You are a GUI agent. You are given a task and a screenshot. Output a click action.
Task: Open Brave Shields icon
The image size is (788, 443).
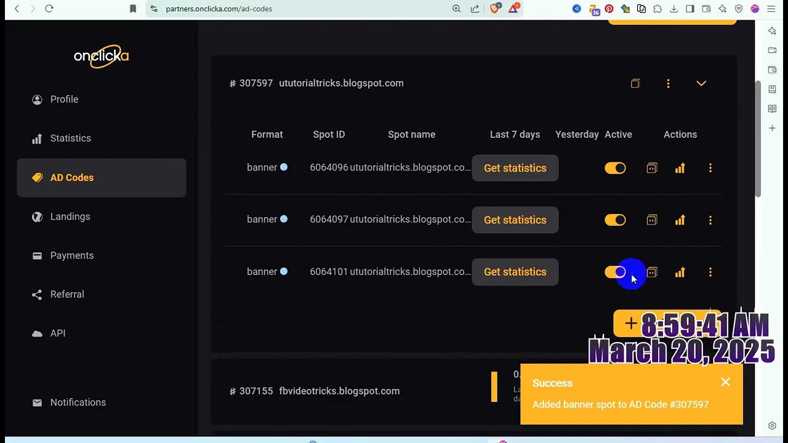tap(495, 9)
